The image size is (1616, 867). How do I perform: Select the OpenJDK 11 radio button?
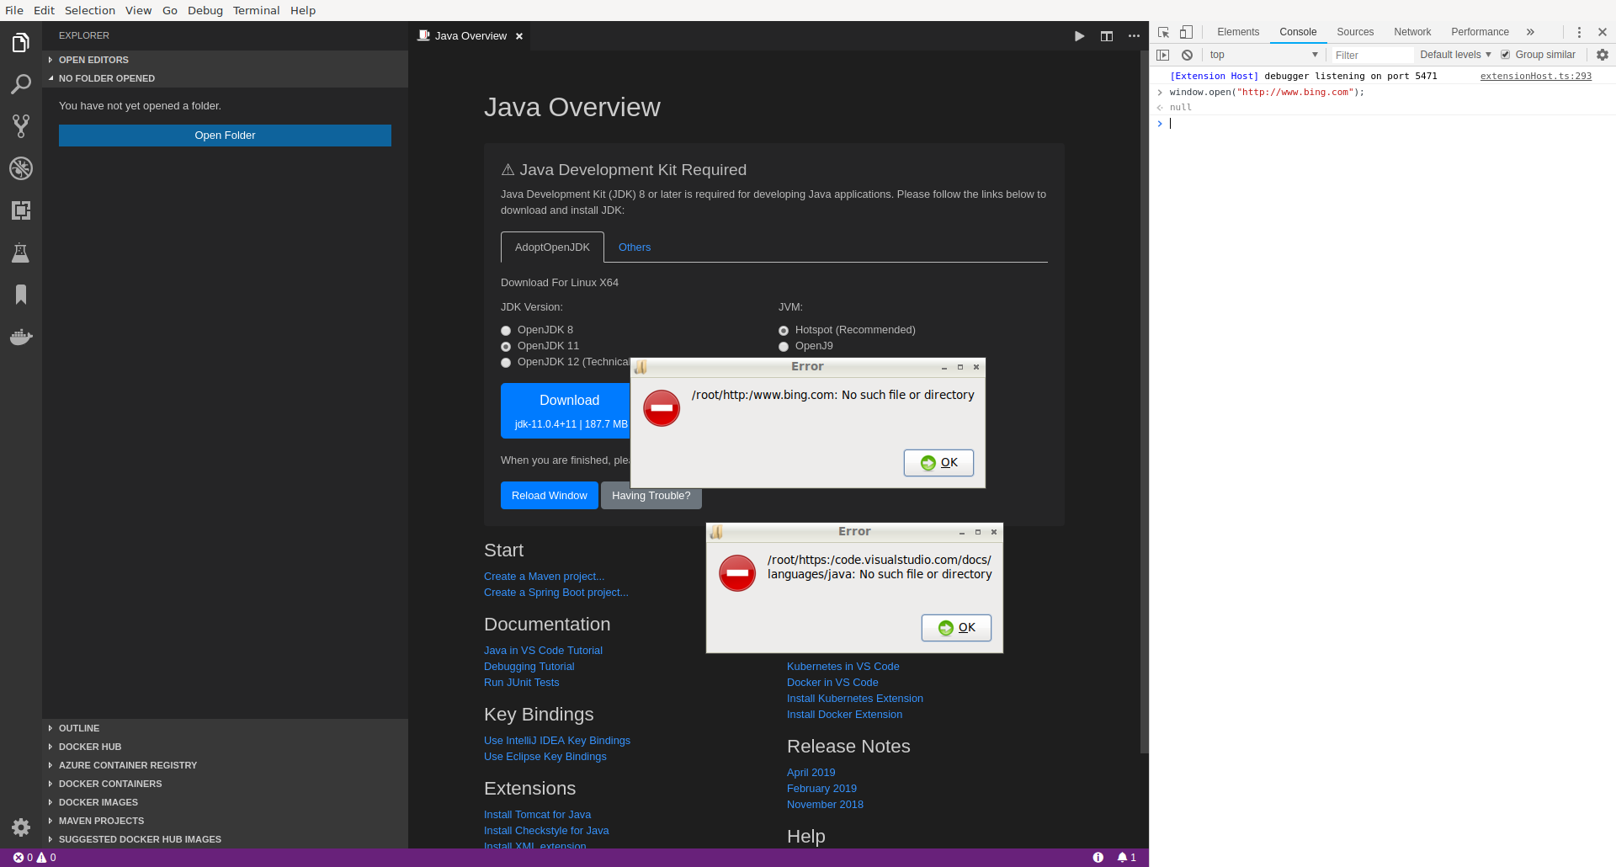pos(506,347)
